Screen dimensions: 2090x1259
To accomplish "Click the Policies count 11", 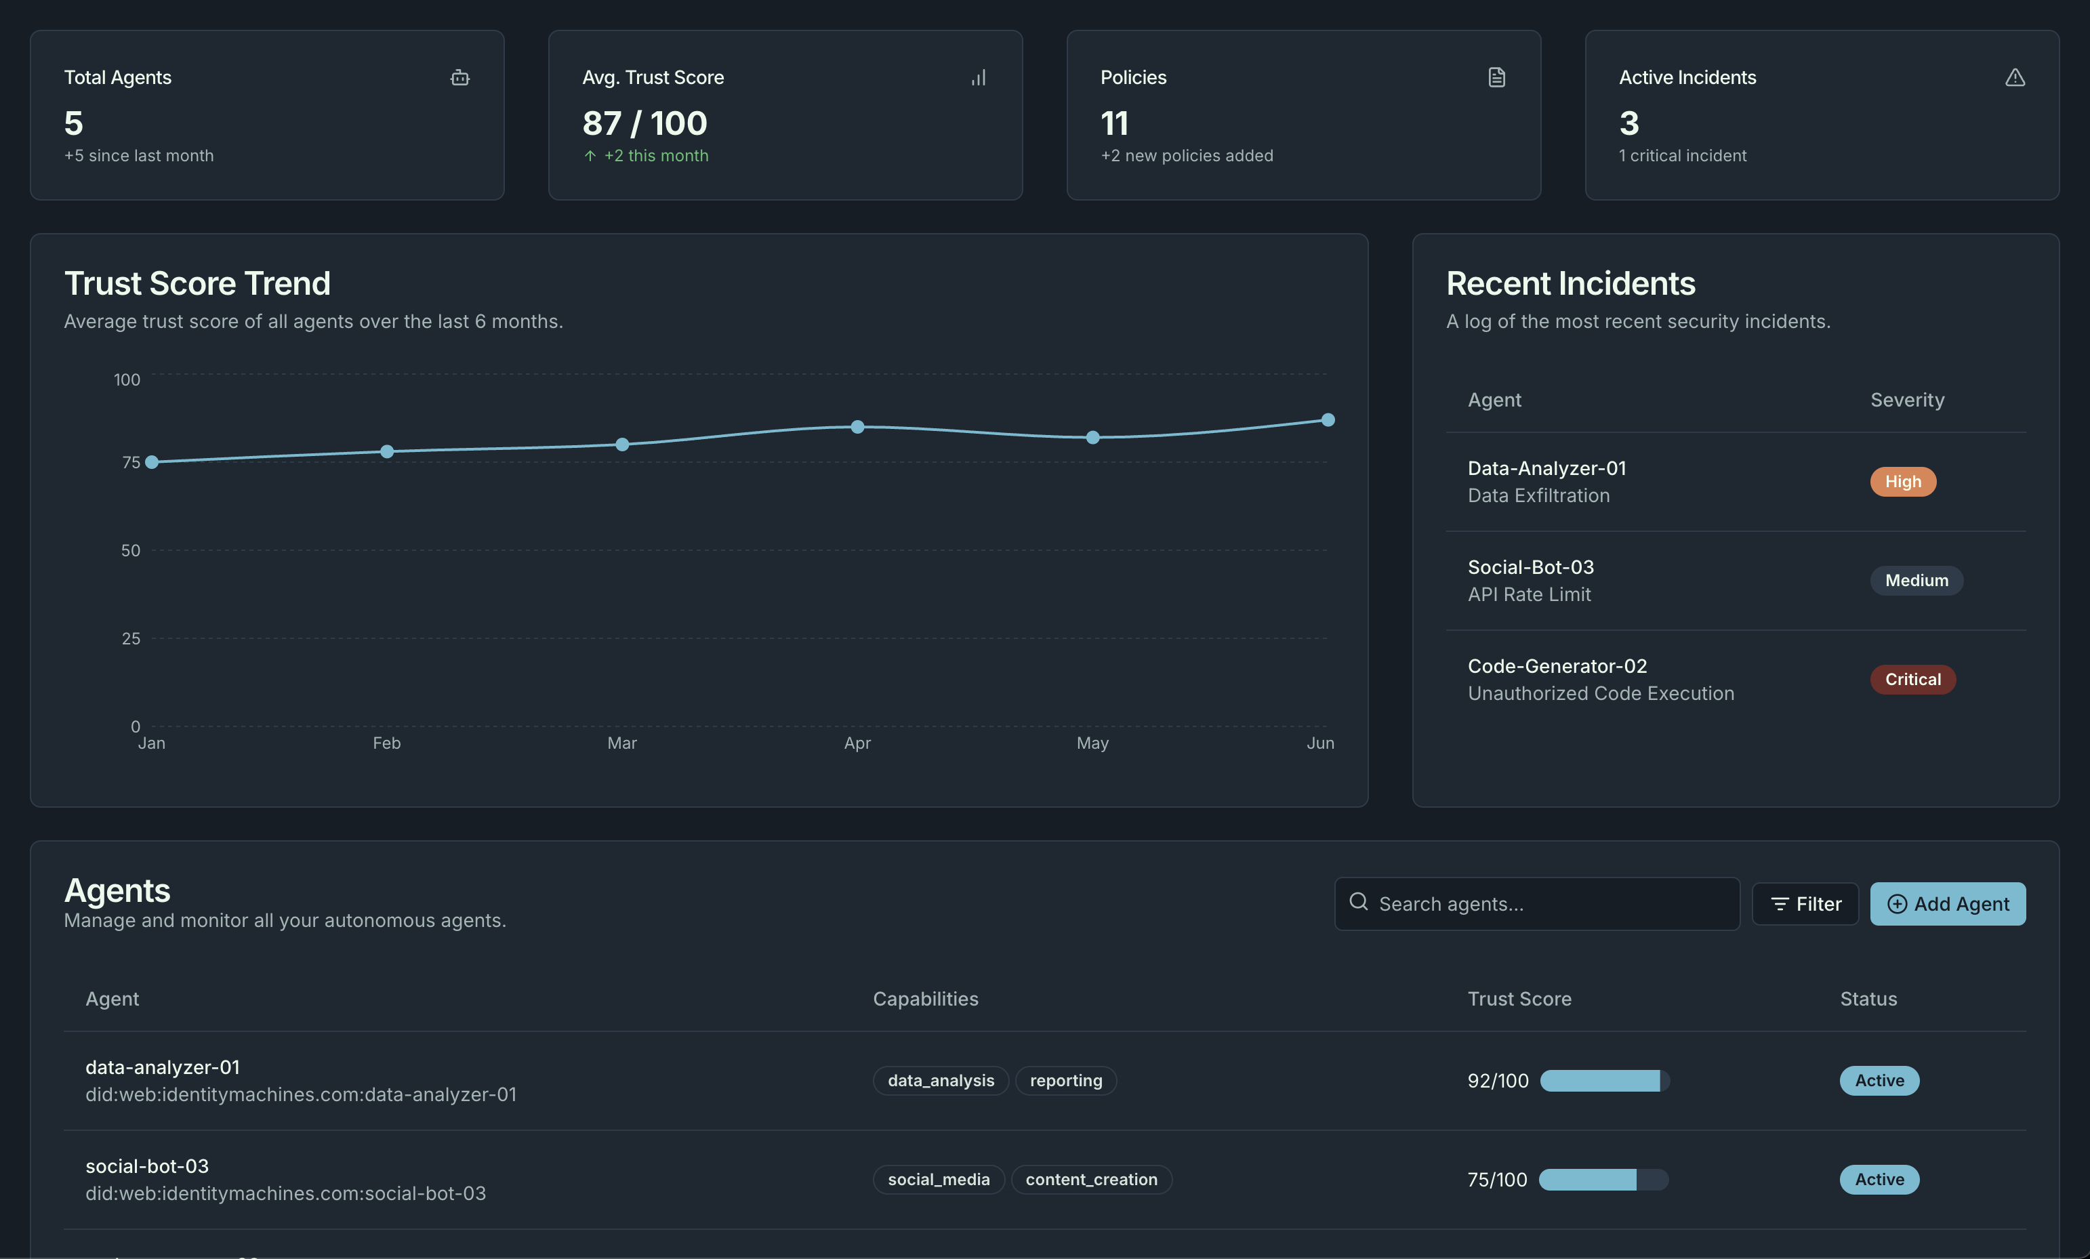I will (x=1113, y=123).
